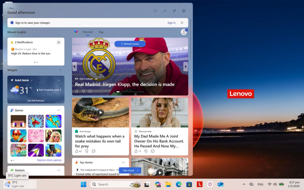Open See full forecast link
304x190 pixels.
(36, 101)
